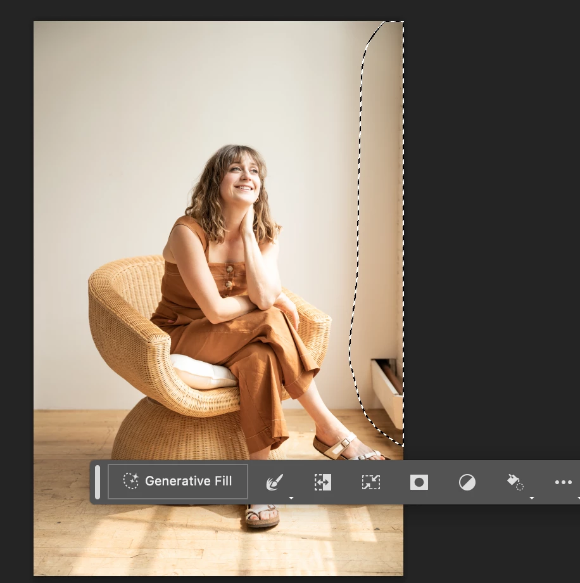Click the Invert Selection icon

323,482
